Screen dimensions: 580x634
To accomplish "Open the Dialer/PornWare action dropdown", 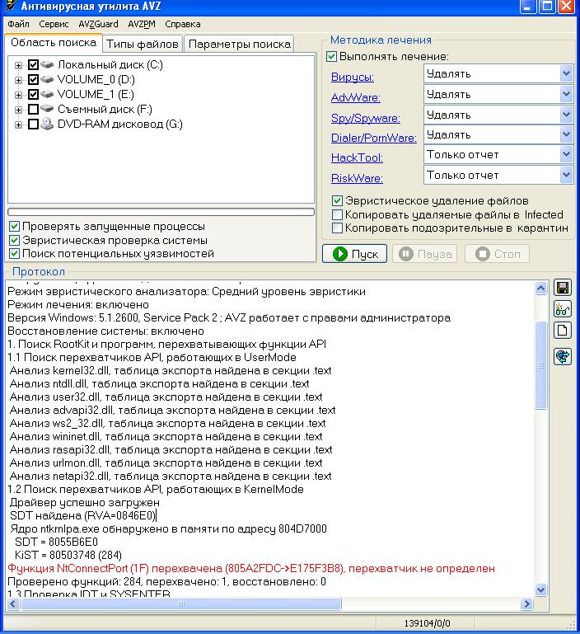I will pos(566,134).
